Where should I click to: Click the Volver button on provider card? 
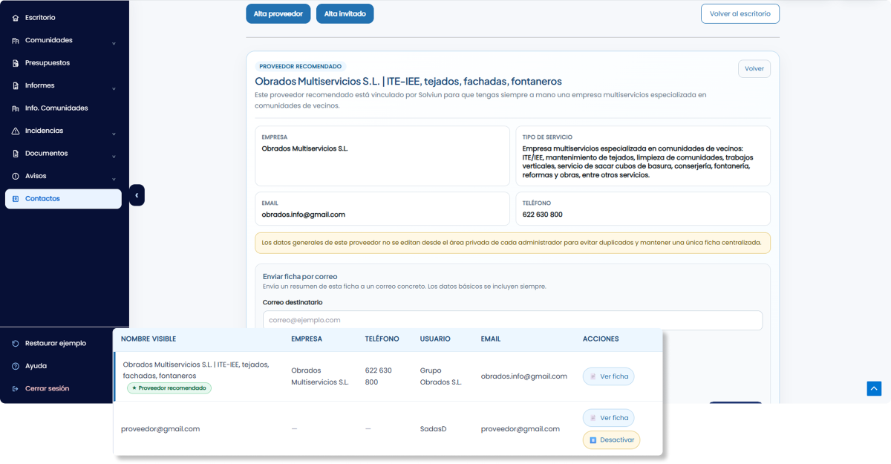(x=754, y=68)
